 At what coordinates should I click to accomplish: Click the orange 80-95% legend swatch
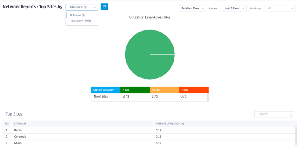pyautogui.click(x=164, y=90)
